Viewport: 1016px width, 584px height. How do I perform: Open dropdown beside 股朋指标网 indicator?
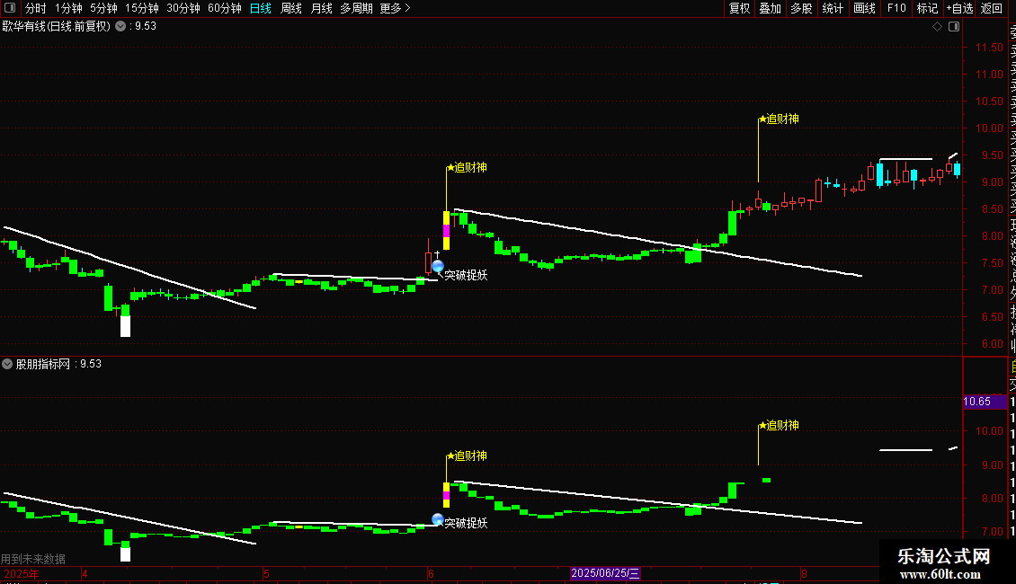[x=7, y=364]
